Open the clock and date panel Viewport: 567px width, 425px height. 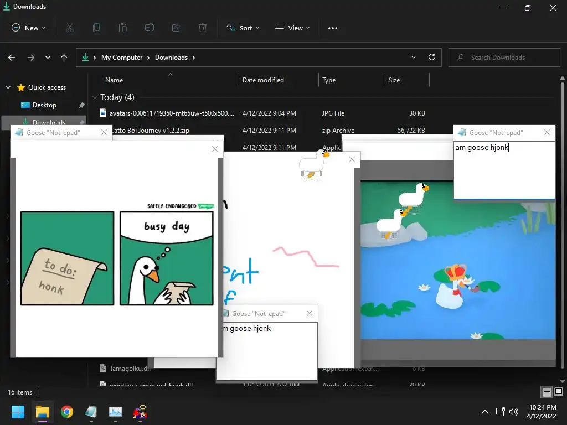point(542,412)
